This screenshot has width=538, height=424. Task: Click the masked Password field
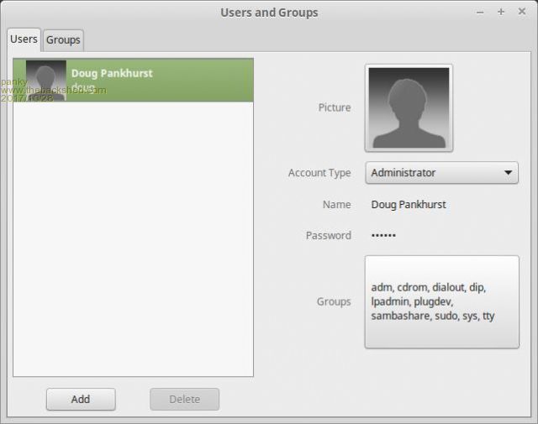pyautogui.click(x=383, y=236)
